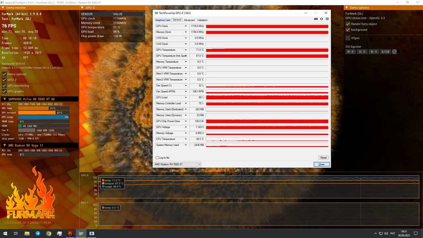This screenshot has width=423, height=238.
Task: Click the GPU 1 temp legend box
Action: 110,208
